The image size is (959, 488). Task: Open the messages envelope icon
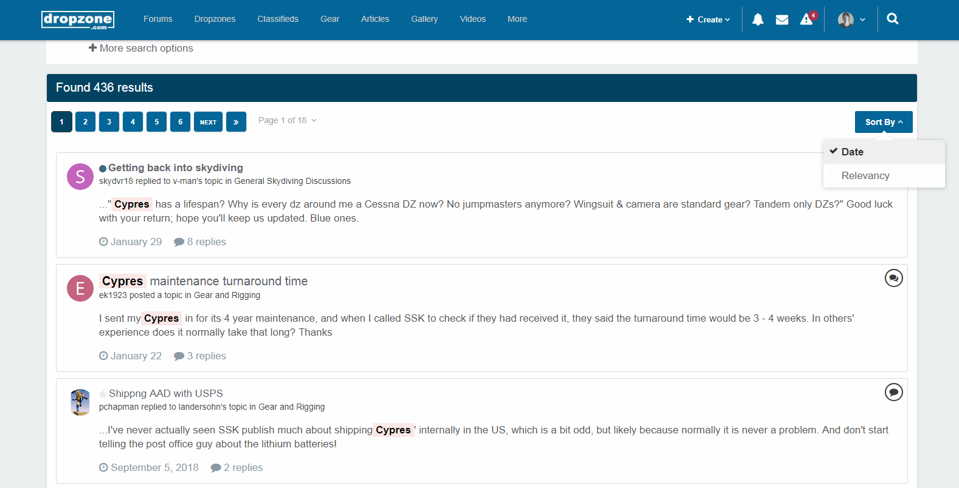tap(782, 19)
